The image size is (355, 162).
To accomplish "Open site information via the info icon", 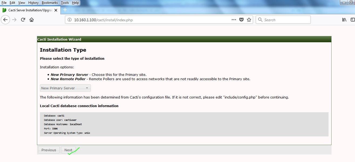I will (69, 19).
